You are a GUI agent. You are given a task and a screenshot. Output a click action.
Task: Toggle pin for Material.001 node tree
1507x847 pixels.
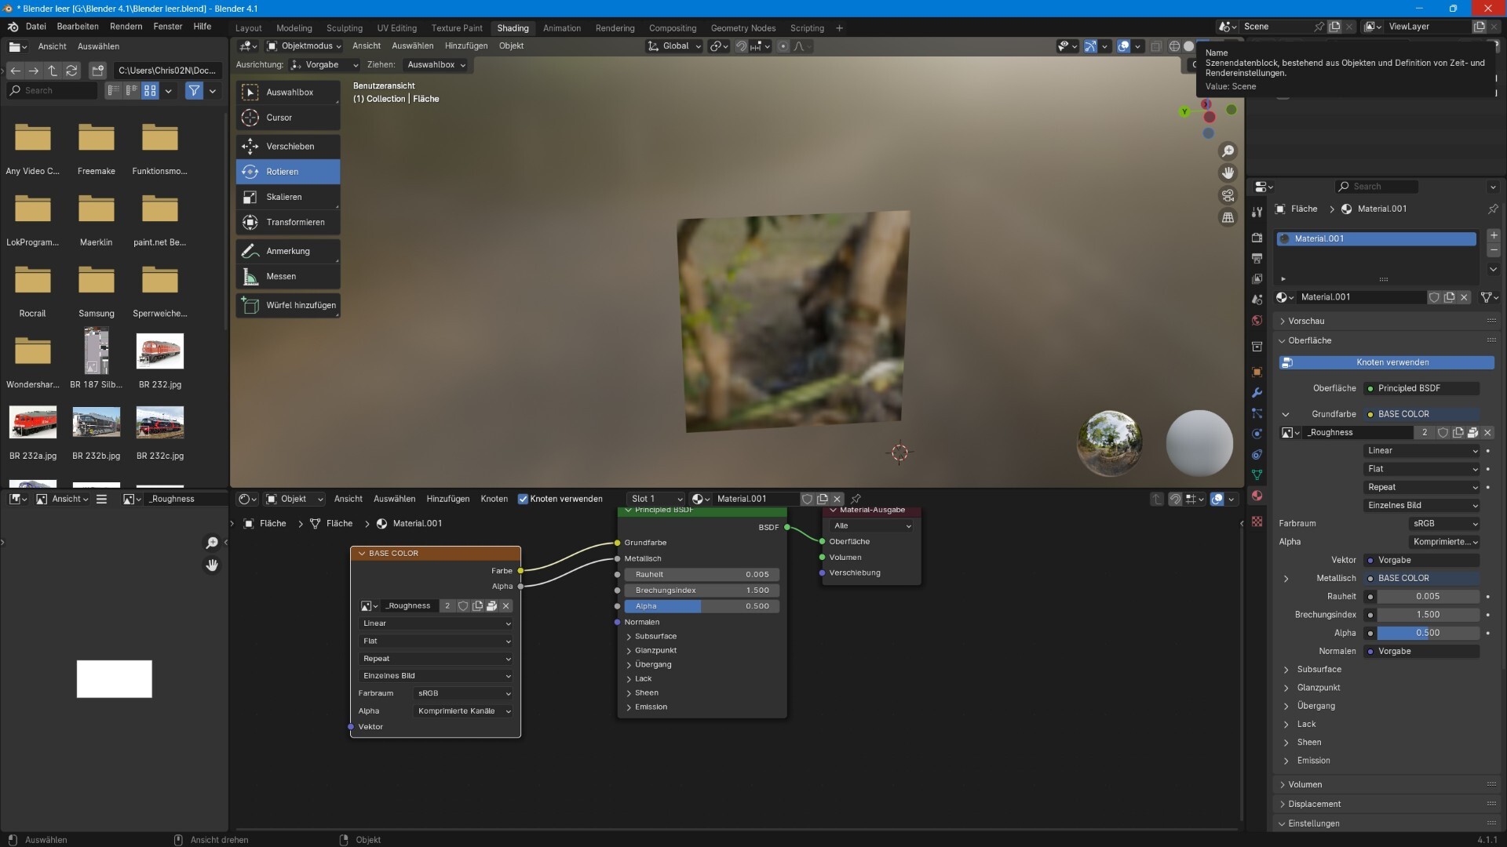856,499
